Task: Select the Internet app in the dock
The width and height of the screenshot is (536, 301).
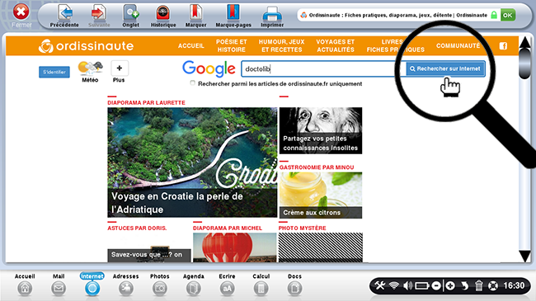Action: click(92, 285)
